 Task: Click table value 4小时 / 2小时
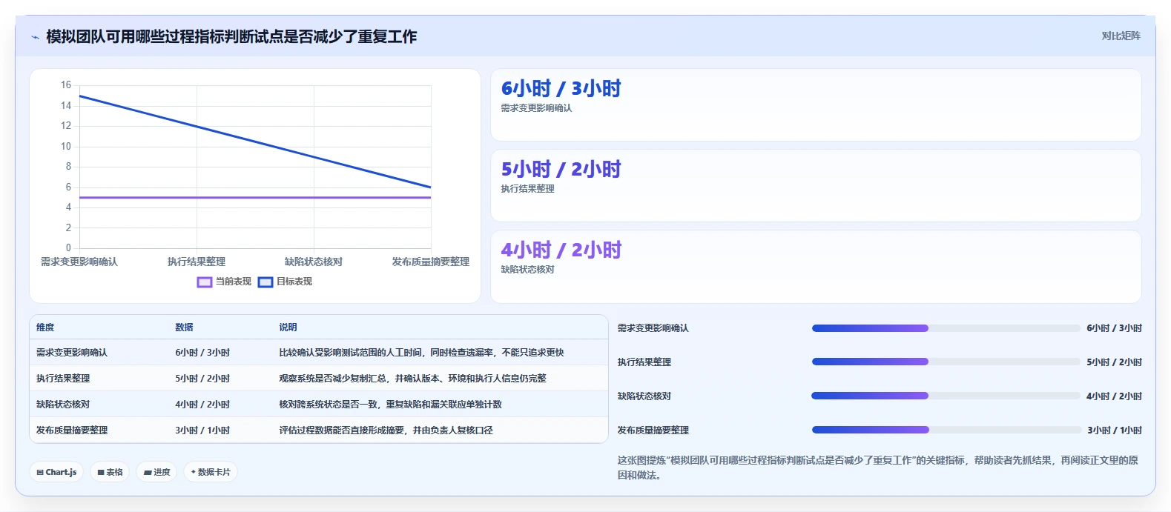[x=202, y=405]
